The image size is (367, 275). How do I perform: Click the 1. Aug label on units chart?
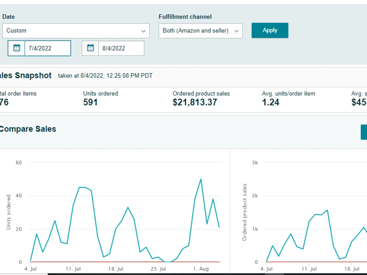[x=201, y=269]
